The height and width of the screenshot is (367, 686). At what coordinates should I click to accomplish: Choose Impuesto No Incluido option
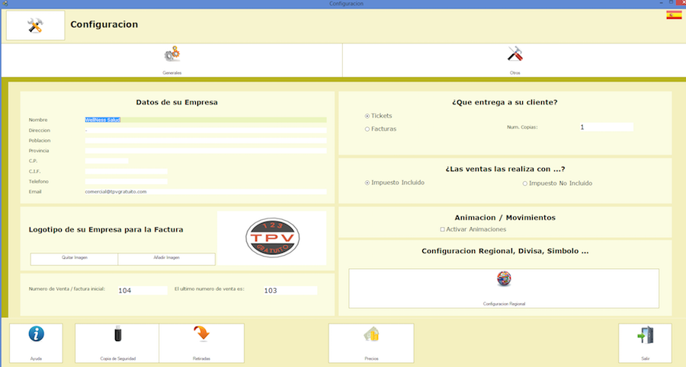click(525, 183)
